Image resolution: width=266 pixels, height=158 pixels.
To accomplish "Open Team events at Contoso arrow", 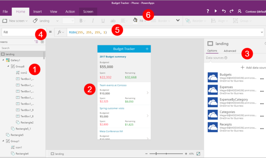I will point(147,93).
